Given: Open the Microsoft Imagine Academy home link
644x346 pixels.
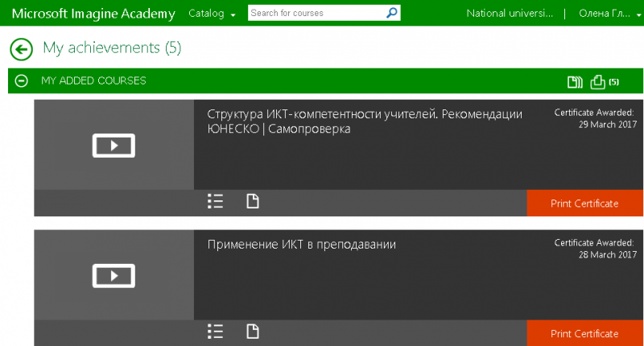Looking at the screenshot, I should tap(93, 14).
